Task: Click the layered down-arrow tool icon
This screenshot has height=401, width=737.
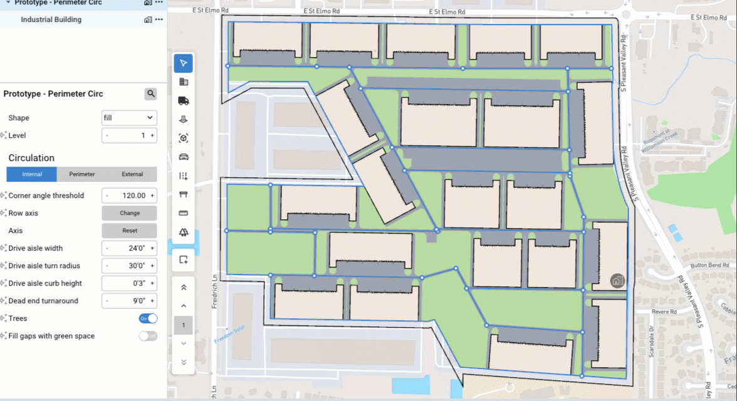Action: (x=183, y=120)
